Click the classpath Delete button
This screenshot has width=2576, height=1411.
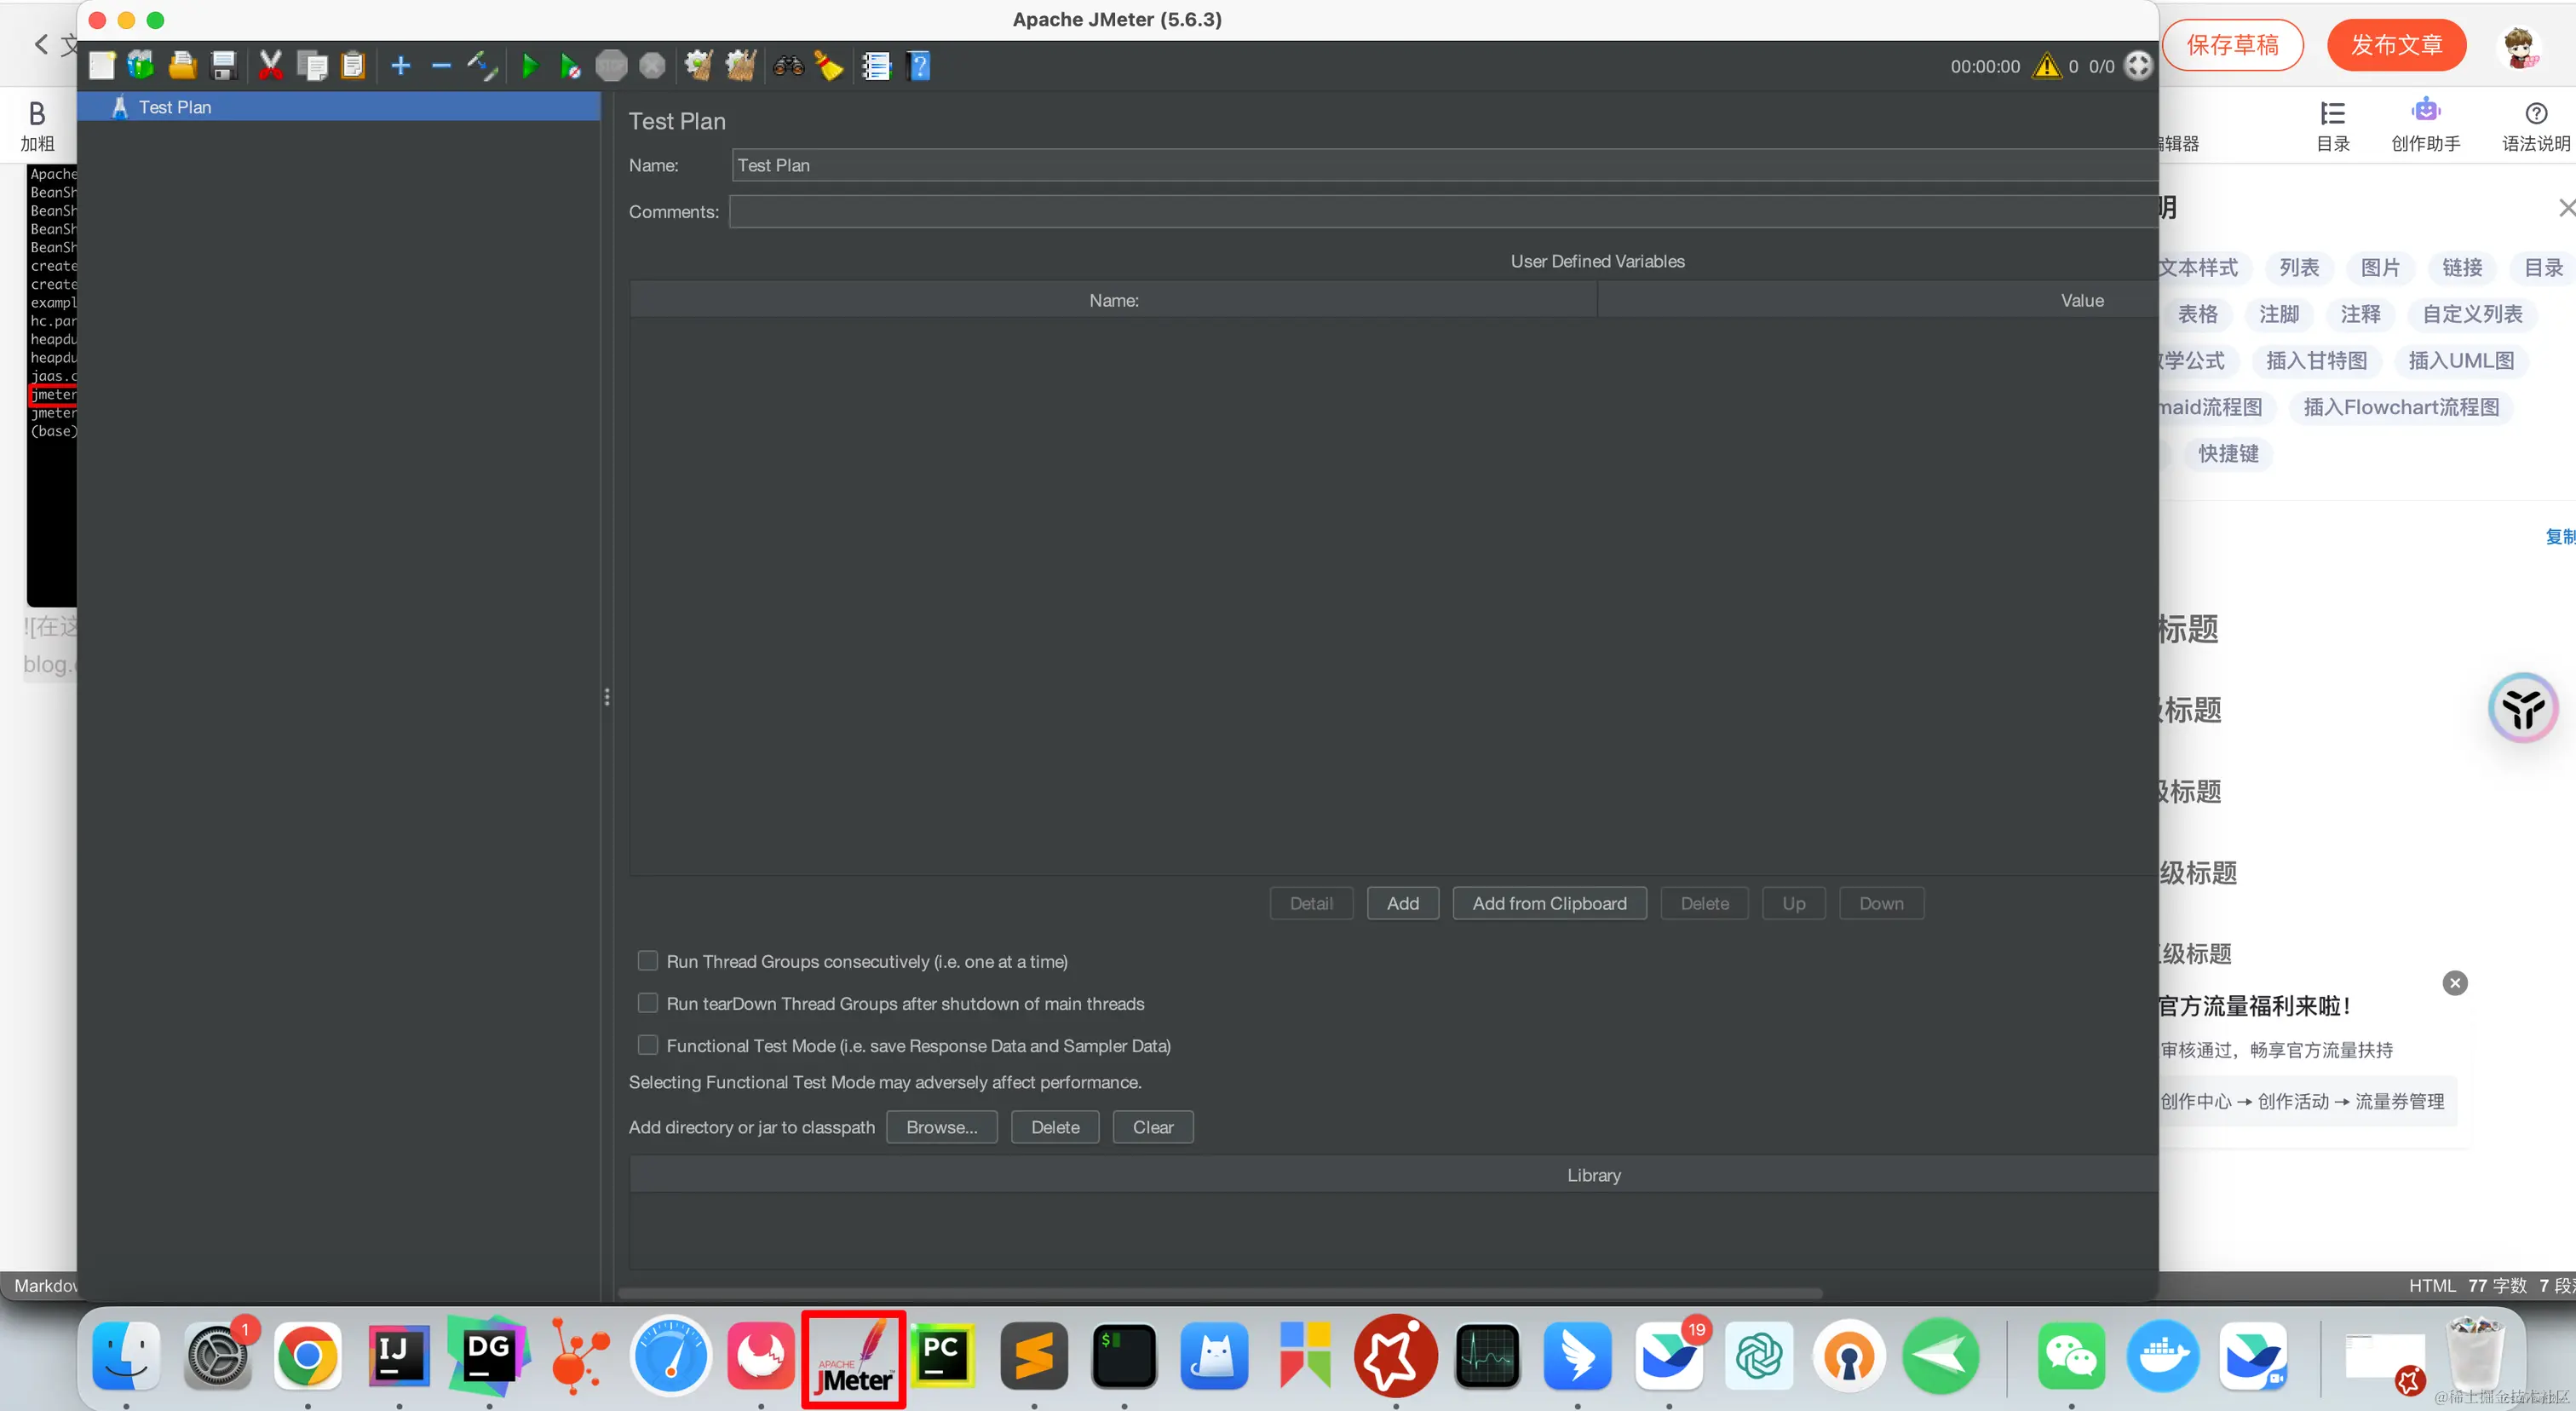click(1055, 1127)
